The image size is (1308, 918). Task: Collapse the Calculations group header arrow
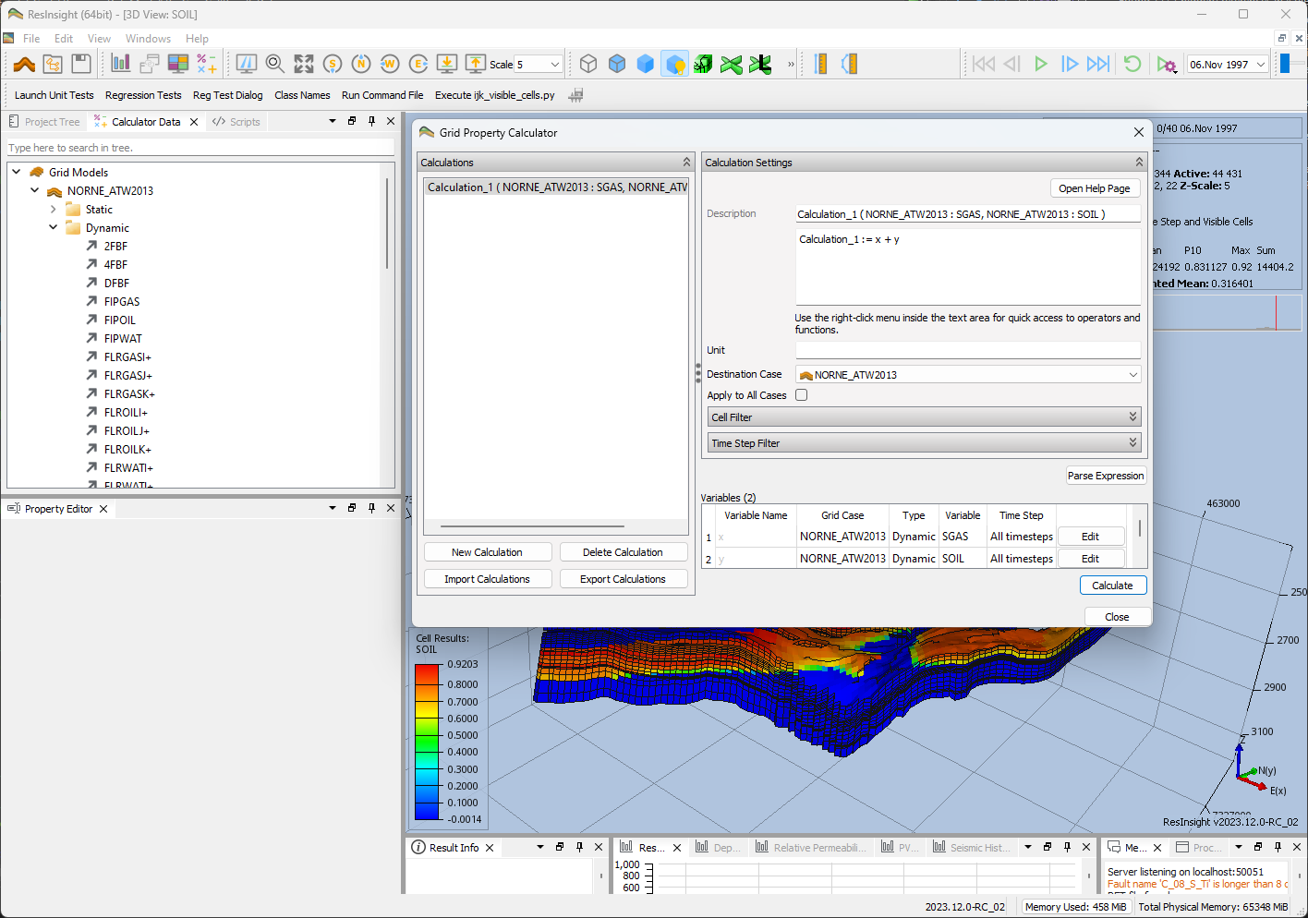686,162
